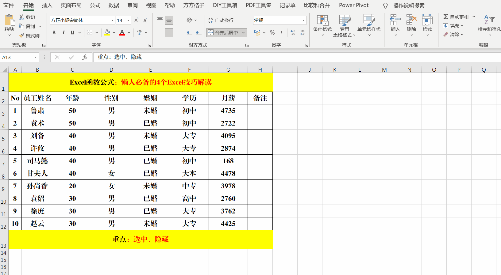Screen dimensions: 501x275
Task: Click the red font color A icon
Action: [122, 32]
